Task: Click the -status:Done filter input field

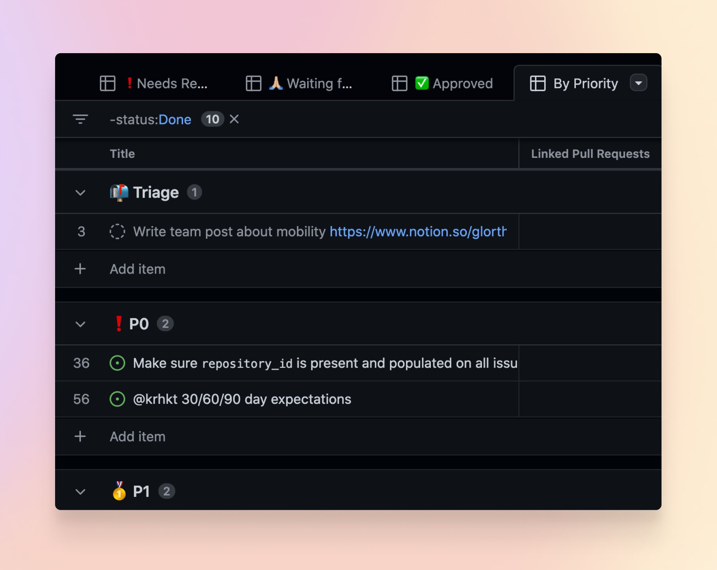Action: pos(151,119)
